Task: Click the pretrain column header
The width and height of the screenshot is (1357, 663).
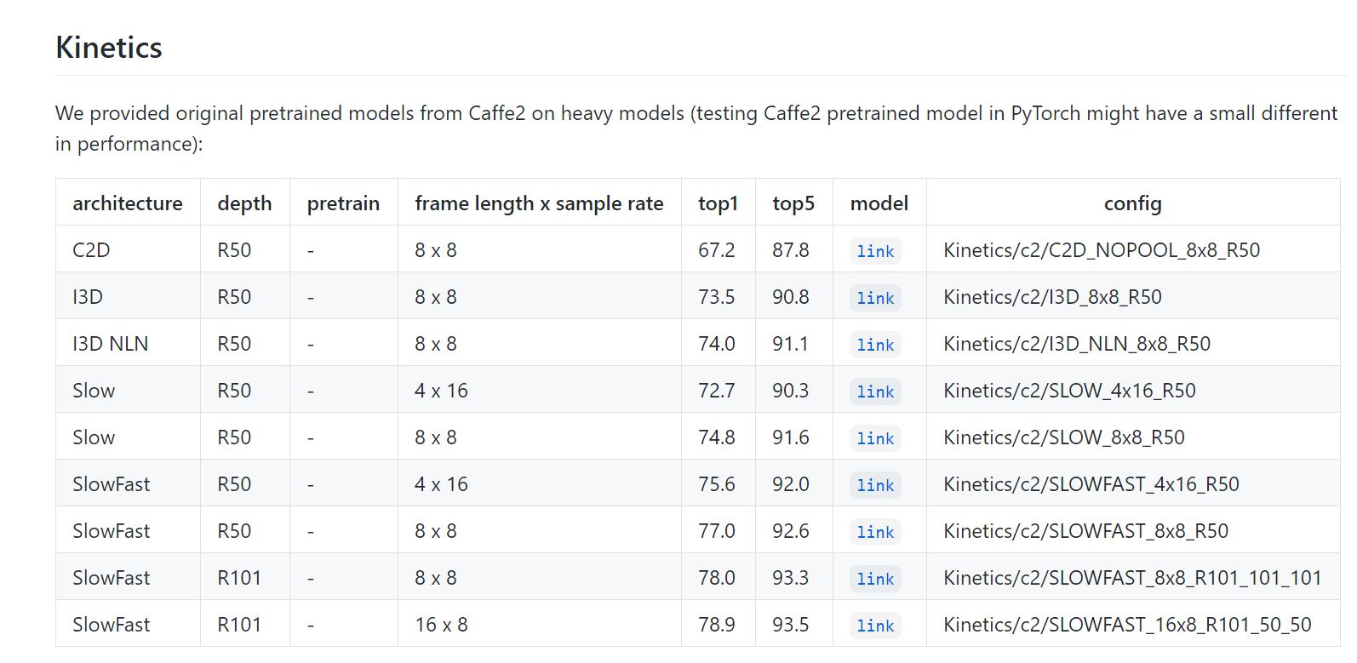Action: tap(343, 203)
